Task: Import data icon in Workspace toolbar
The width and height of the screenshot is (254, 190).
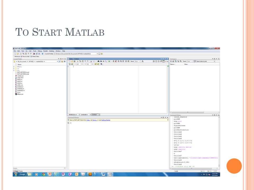Action: [x=176, y=61]
